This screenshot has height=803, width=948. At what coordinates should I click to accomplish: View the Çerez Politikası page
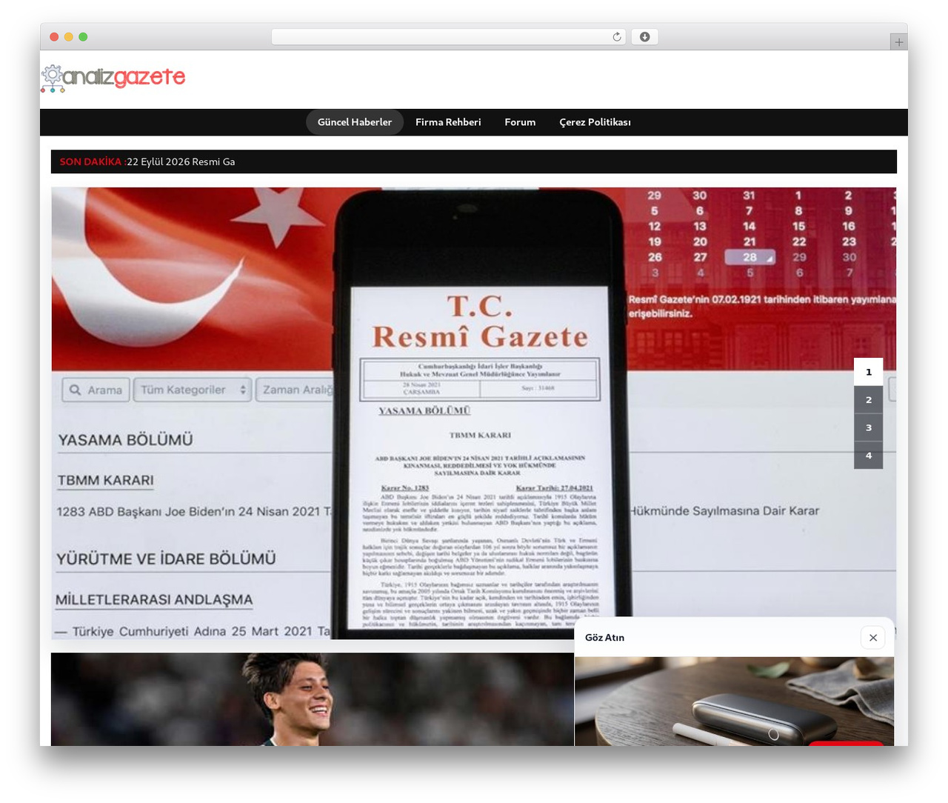(x=595, y=122)
